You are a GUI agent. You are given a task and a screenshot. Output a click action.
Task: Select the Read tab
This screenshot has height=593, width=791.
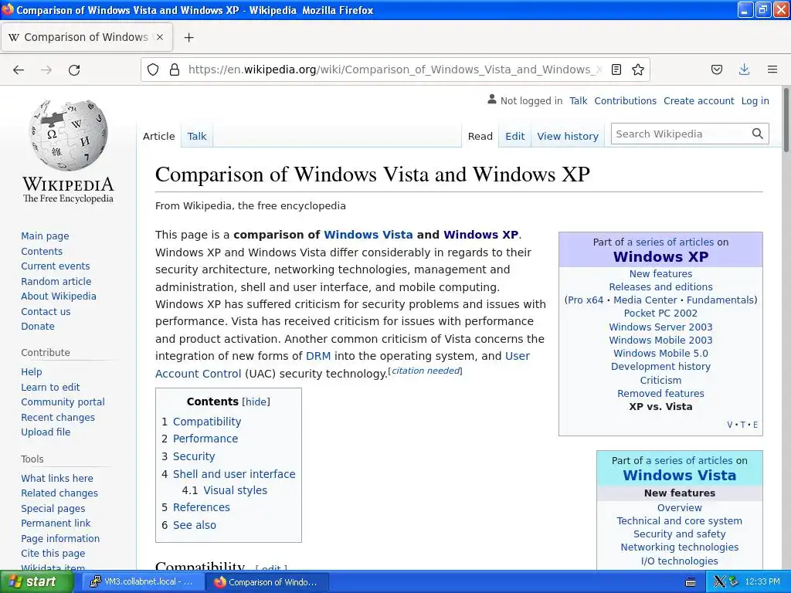[480, 136]
